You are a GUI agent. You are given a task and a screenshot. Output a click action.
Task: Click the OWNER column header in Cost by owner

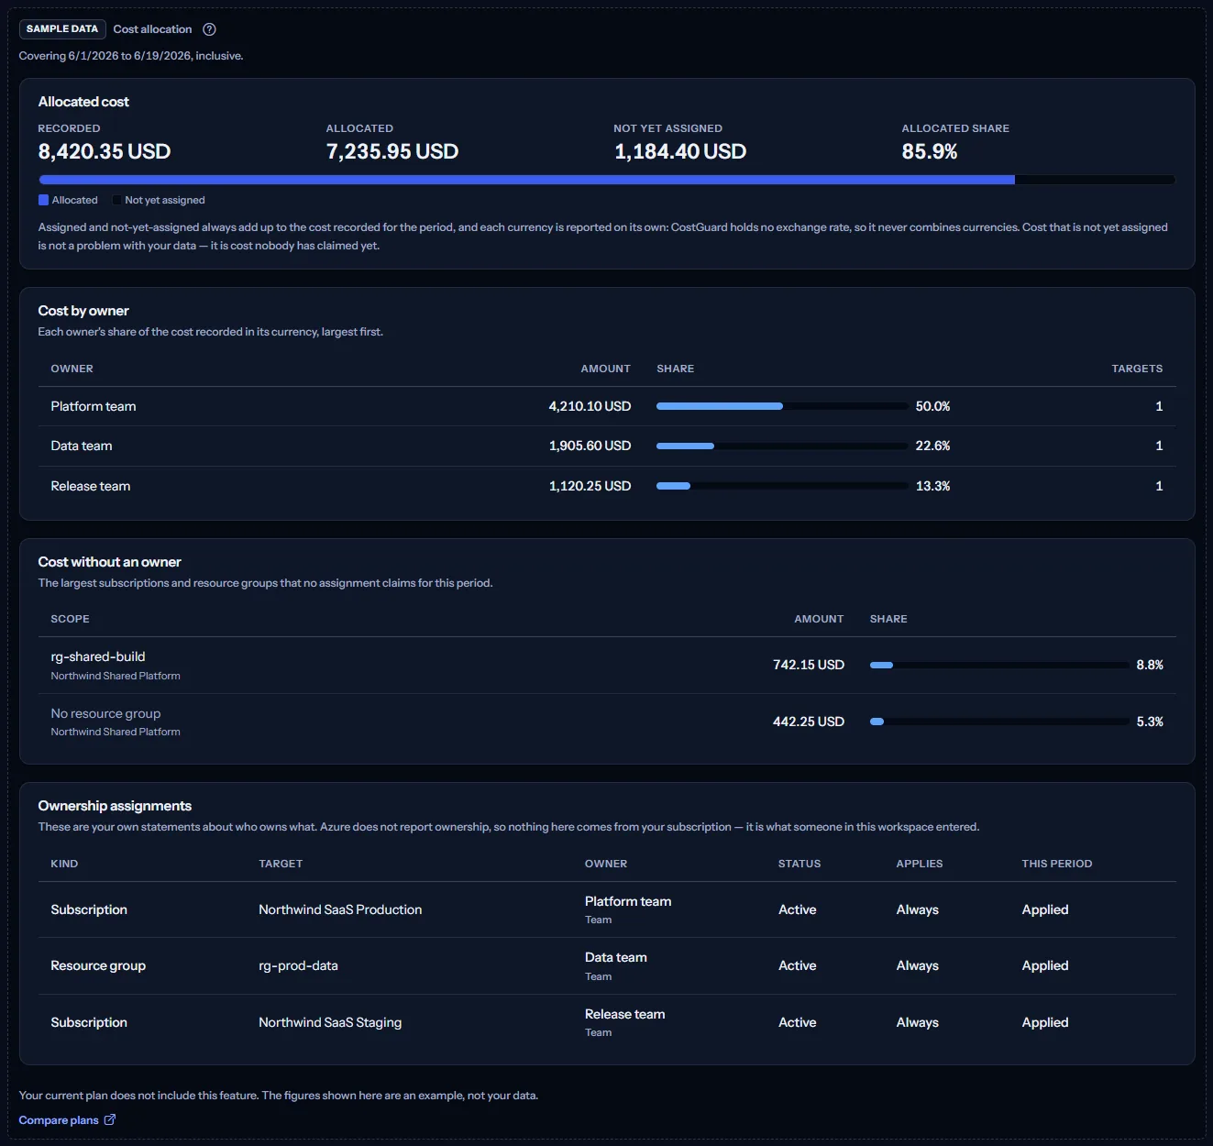click(72, 369)
